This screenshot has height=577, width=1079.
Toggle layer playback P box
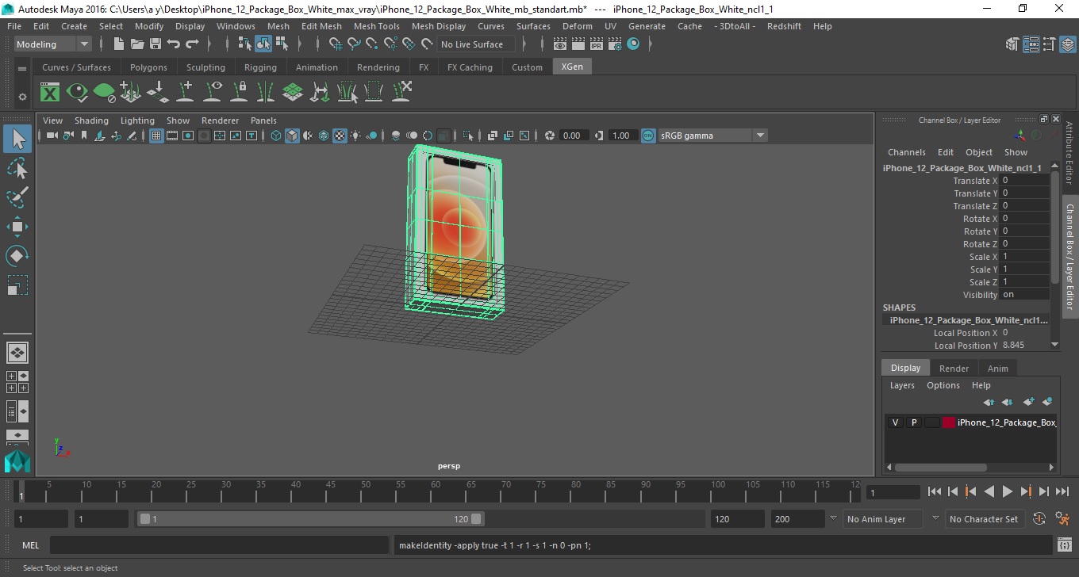click(x=914, y=422)
